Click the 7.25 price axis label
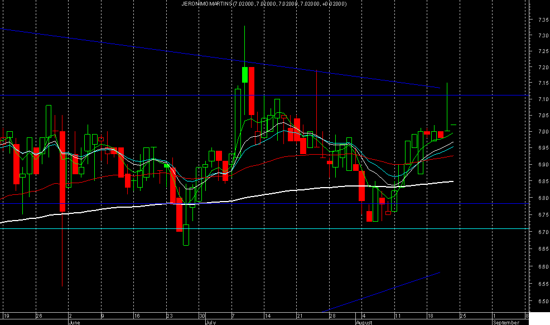This screenshot has height=325, width=550. point(544,51)
